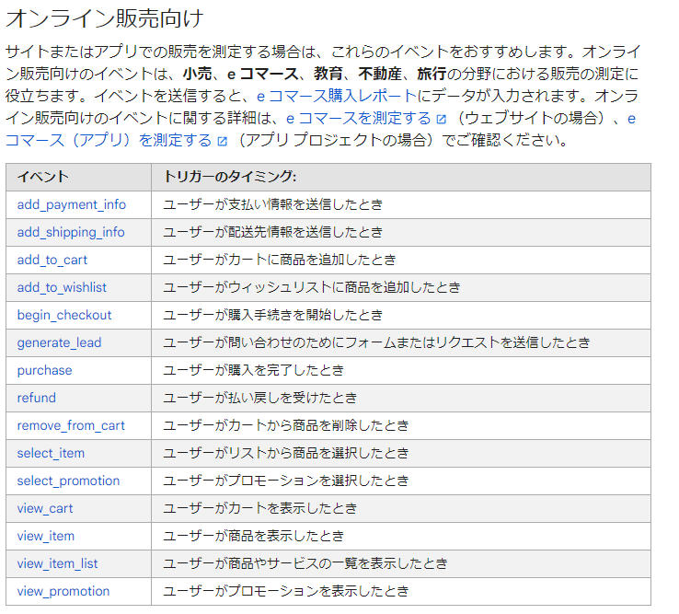Click text ユーザーが商品やサービスの一覧を表示したとき
The height and width of the screenshot is (614, 679).
305,563
